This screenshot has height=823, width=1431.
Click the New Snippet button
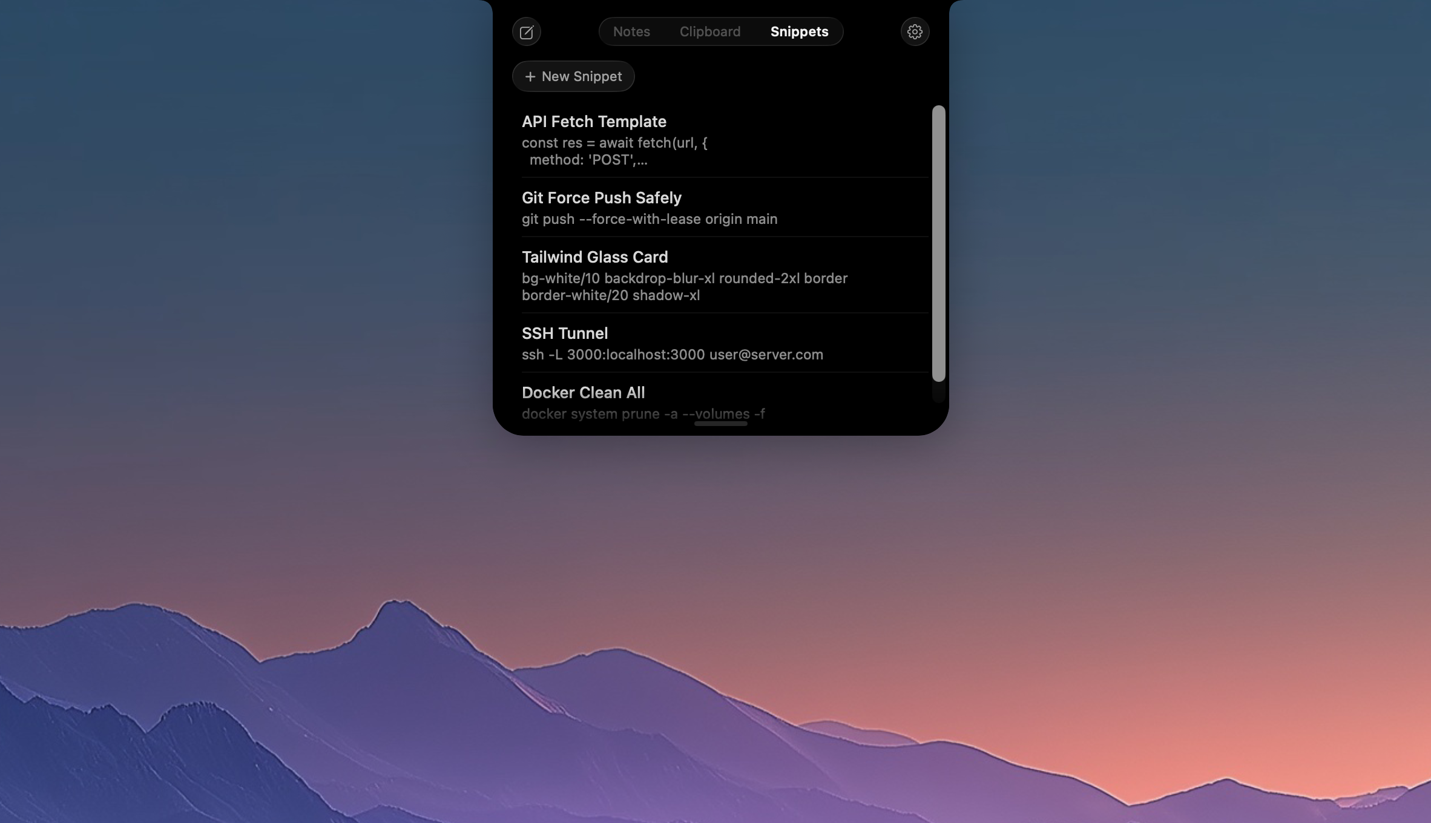[x=573, y=76]
